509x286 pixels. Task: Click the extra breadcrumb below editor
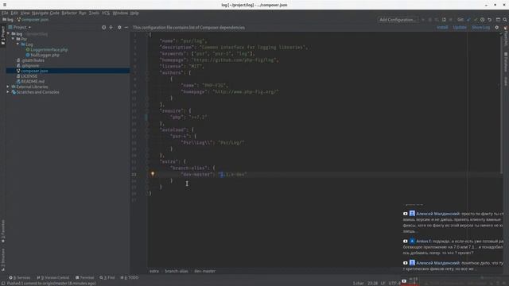[153, 271]
